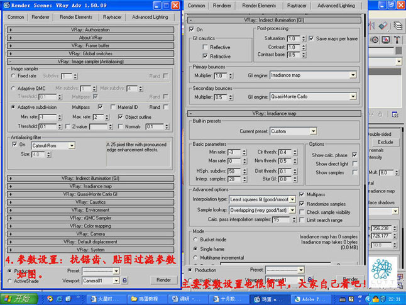Select the Adaptive QMC image sampler
Viewport: 406px width, 305px height.
[13, 89]
